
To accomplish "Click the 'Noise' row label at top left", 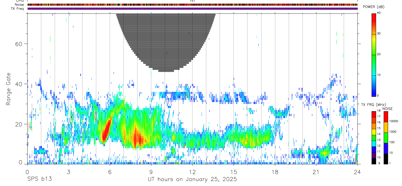I will [19, 5].
